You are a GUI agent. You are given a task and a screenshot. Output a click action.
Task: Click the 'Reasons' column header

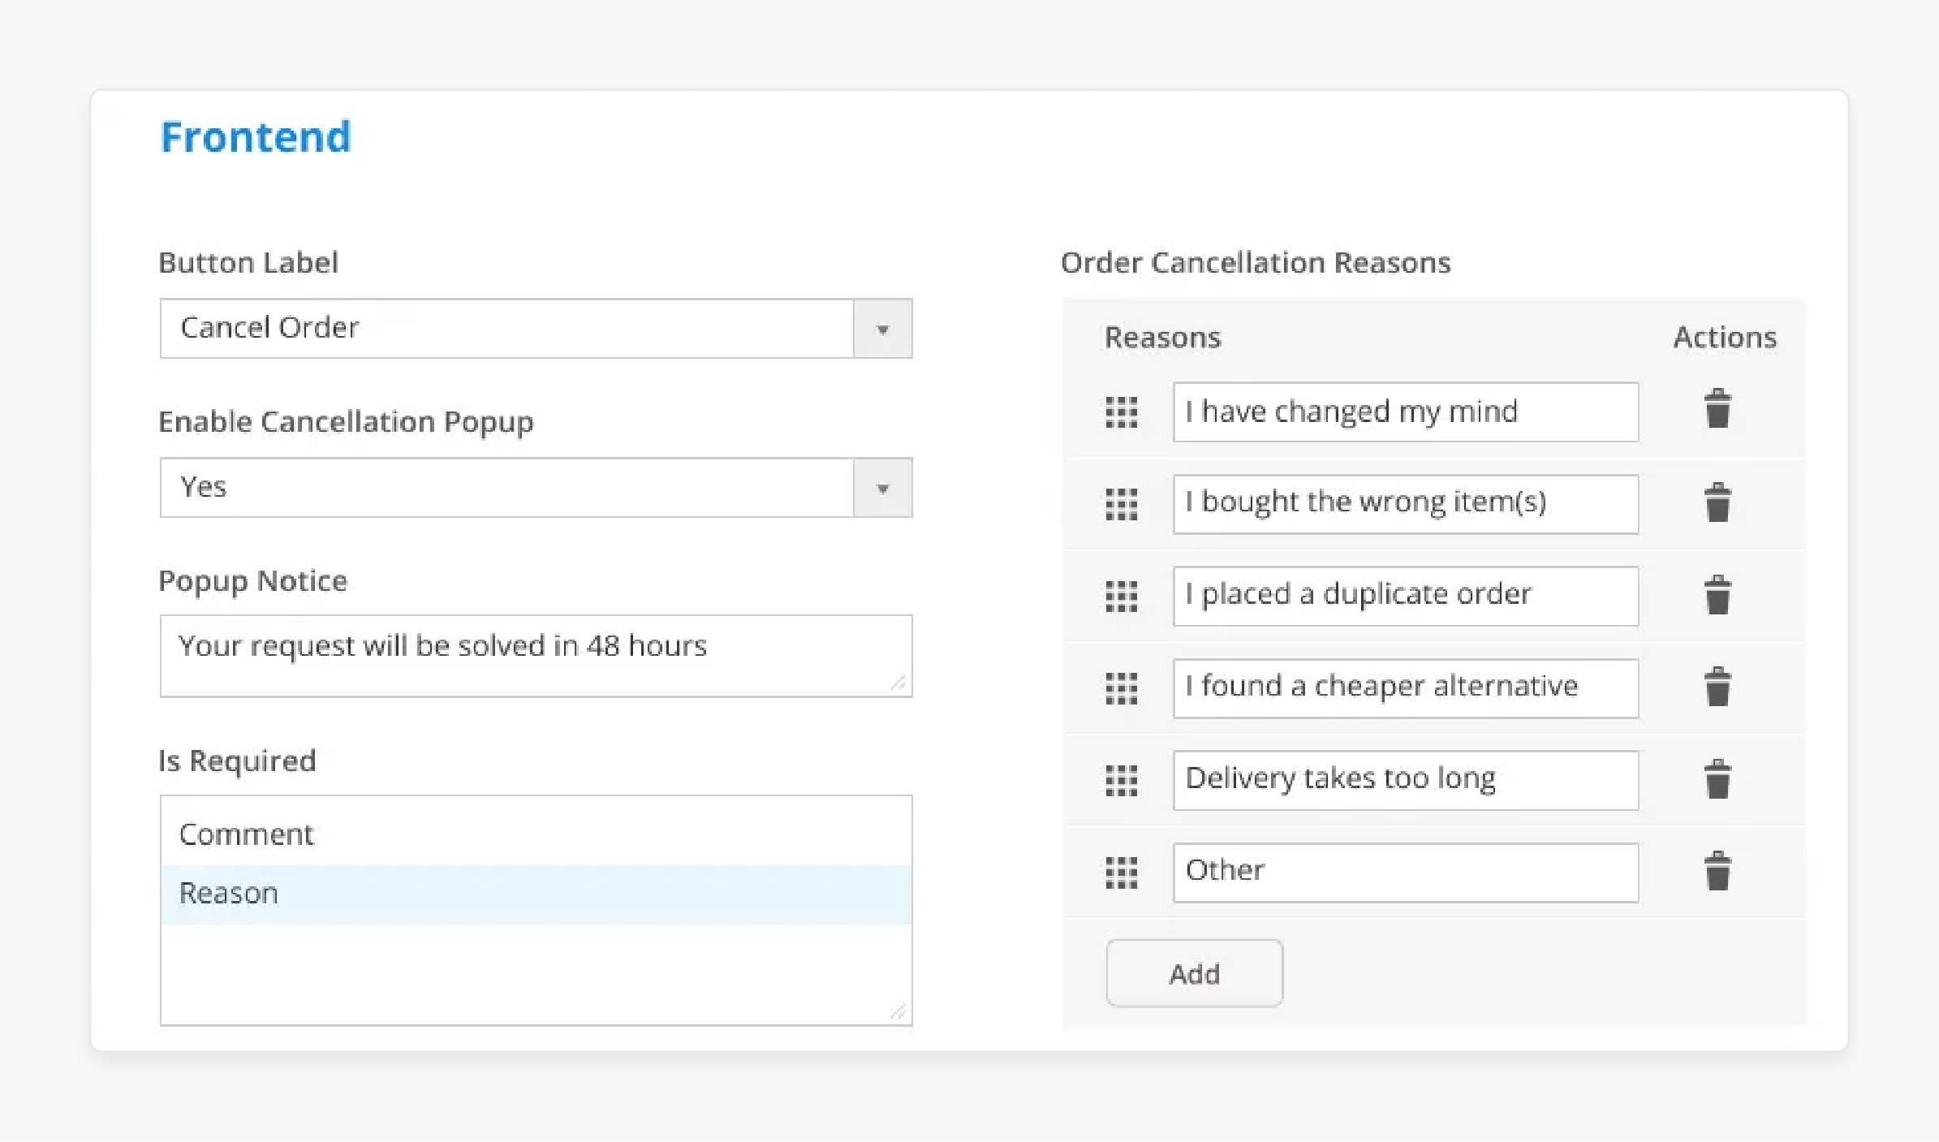(1162, 337)
